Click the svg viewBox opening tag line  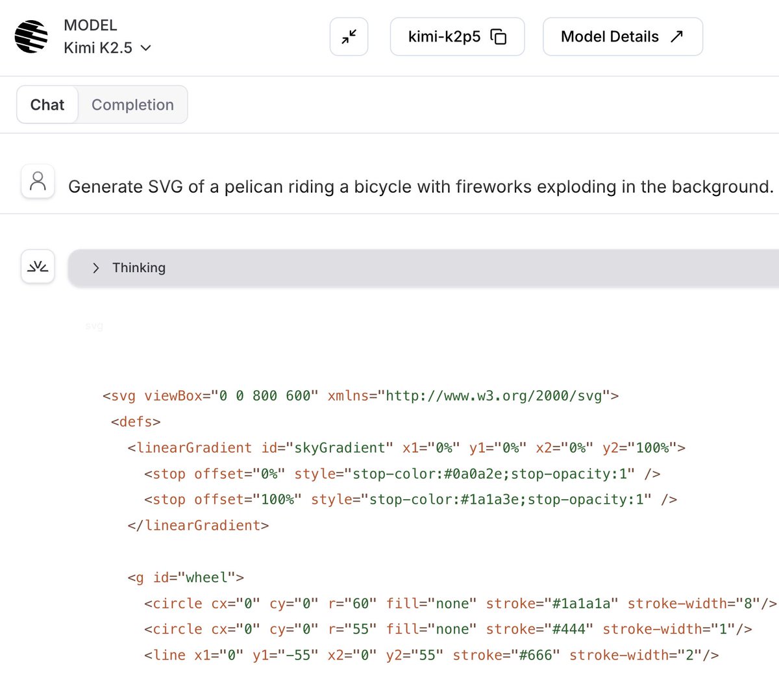tap(360, 396)
